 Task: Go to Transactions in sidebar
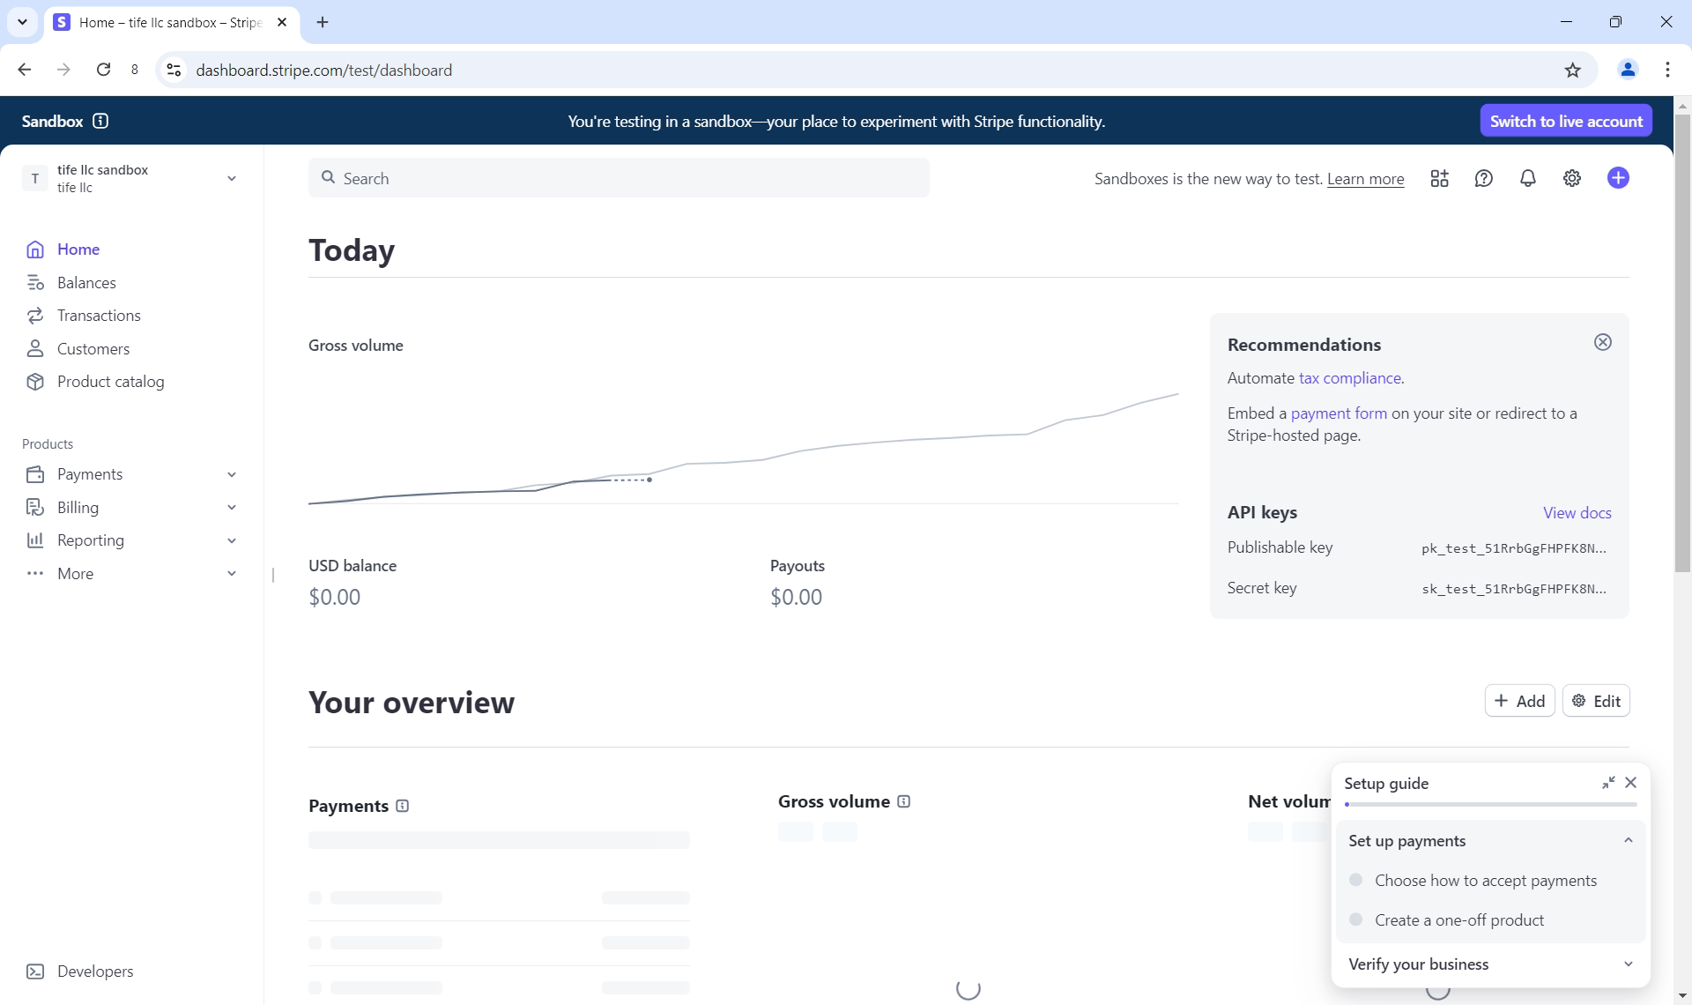99,316
